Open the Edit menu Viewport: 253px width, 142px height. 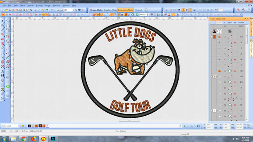pos(10,6)
